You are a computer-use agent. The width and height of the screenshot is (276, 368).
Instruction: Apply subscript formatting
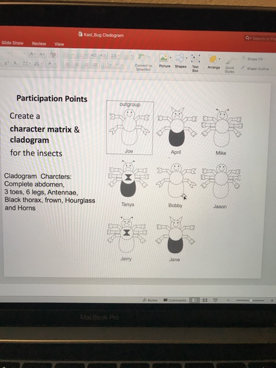point(15,63)
